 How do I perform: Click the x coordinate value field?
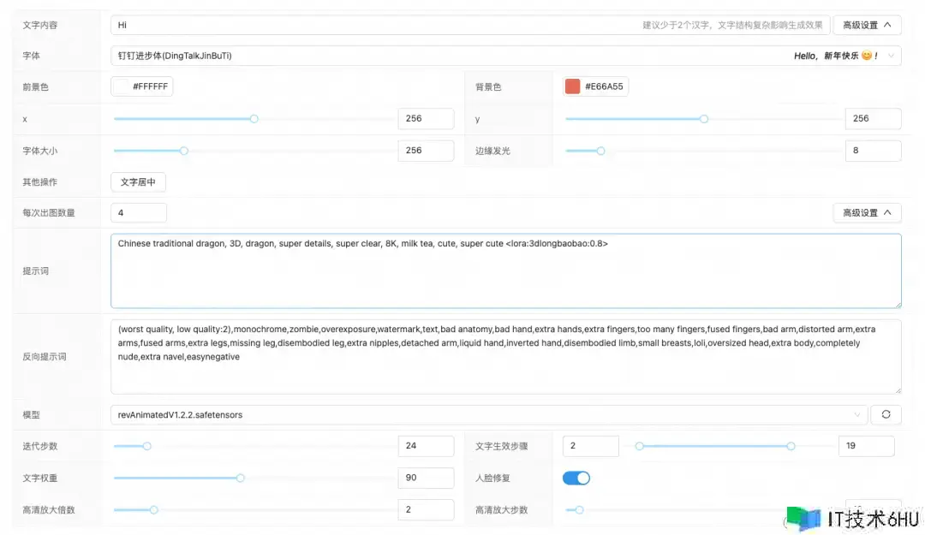[x=426, y=119]
